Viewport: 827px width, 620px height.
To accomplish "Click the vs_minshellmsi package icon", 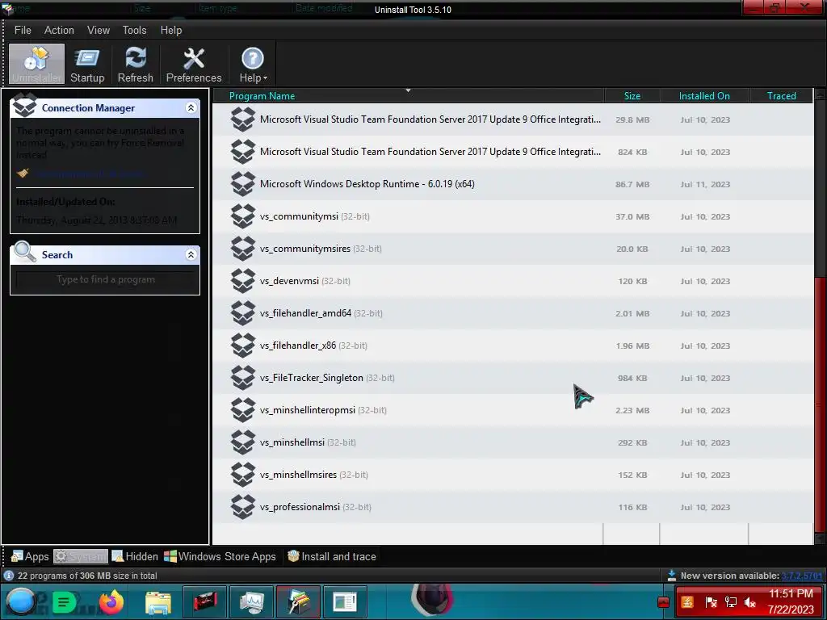I will coord(243,442).
